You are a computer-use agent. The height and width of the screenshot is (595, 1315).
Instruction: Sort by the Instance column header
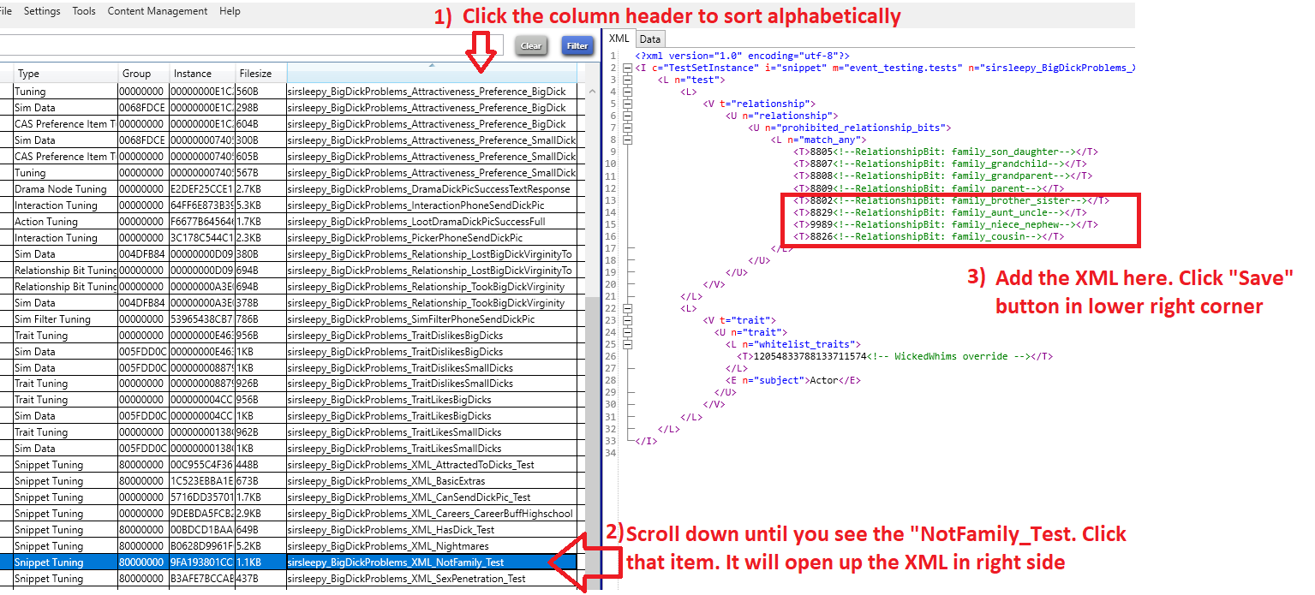pyautogui.click(x=201, y=74)
